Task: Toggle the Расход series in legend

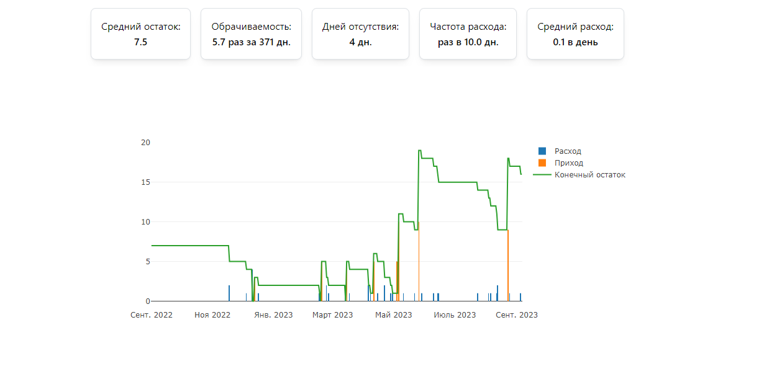Action: coord(568,151)
